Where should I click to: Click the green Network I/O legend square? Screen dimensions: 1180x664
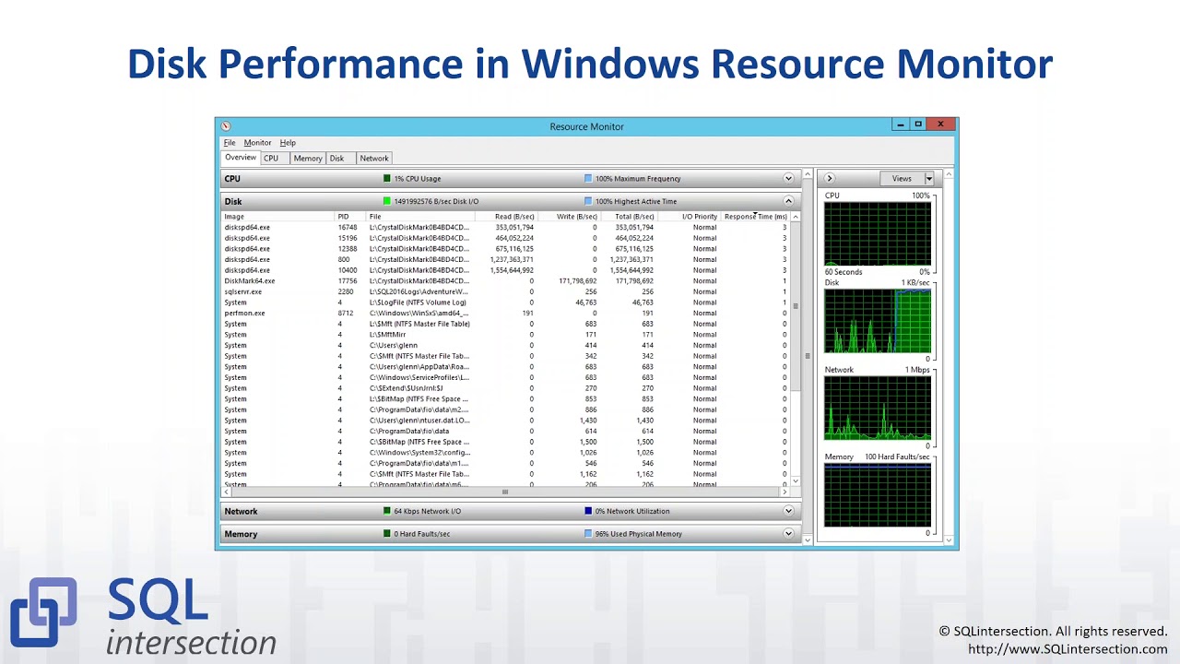387,511
